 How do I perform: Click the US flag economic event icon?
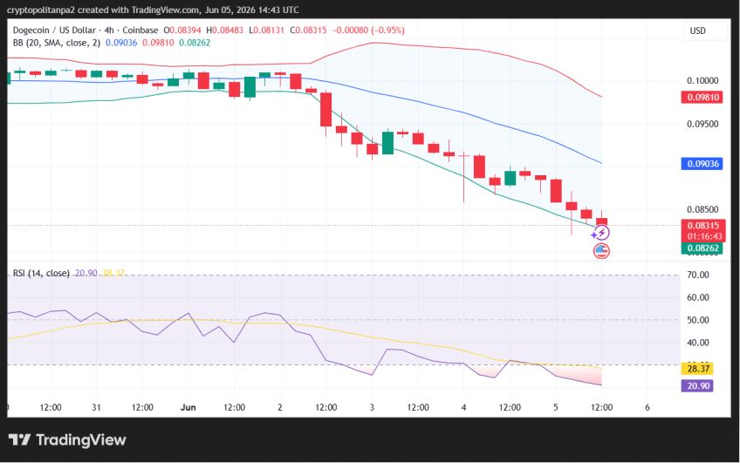point(601,251)
